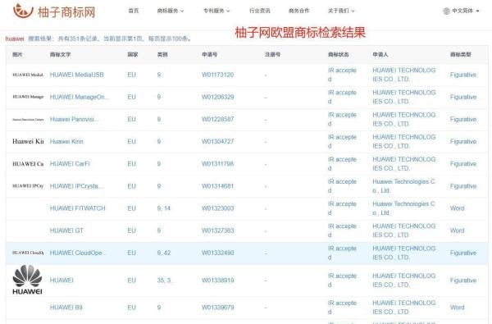Open the 行业资讯 menu item
The image size is (492, 324).
pos(260,11)
